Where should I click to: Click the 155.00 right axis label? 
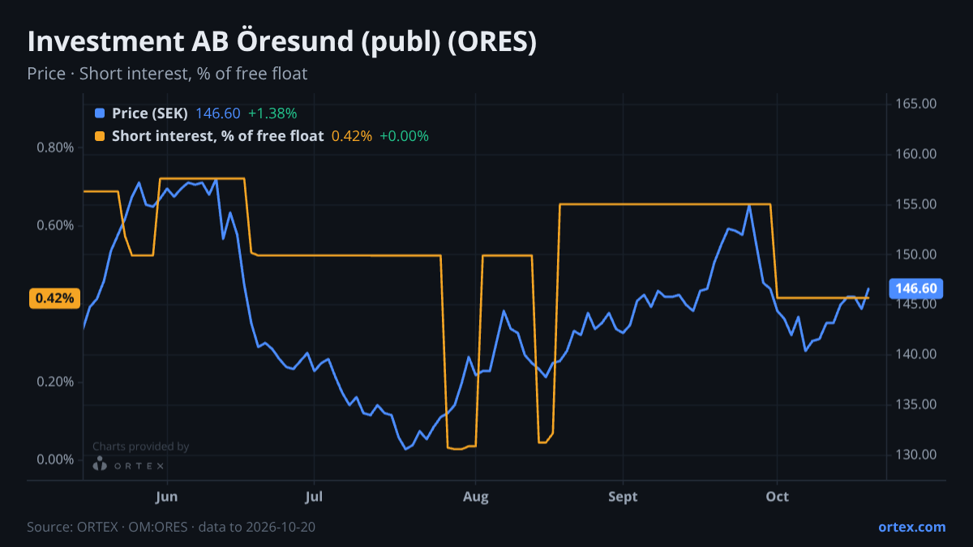[916, 204]
